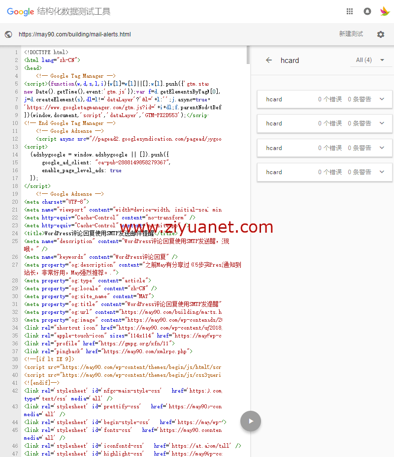
Task: Click the globe icon beside the URL
Action: (x=8, y=34)
